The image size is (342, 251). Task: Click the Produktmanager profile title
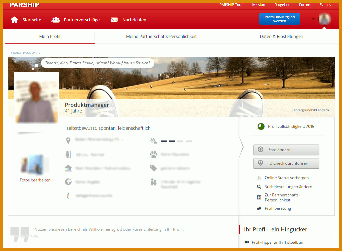click(87, 105)
